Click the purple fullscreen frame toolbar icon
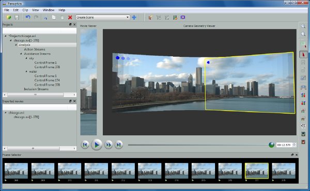Screen dimensions: 310x191 tap(183, 18)
